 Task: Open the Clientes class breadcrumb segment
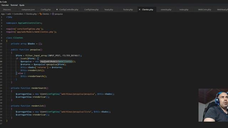click(x=46, y=14)
